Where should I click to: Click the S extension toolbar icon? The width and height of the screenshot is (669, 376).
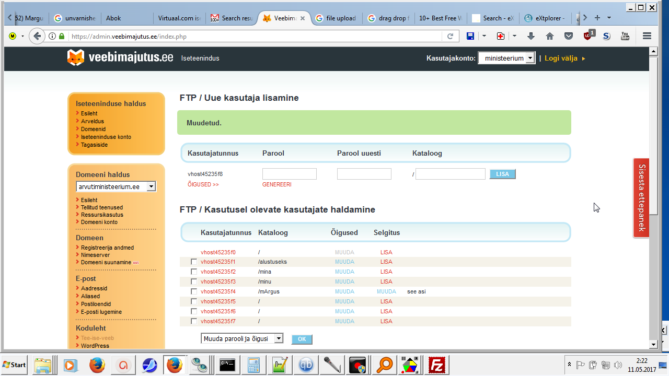(x=606, y=36)
